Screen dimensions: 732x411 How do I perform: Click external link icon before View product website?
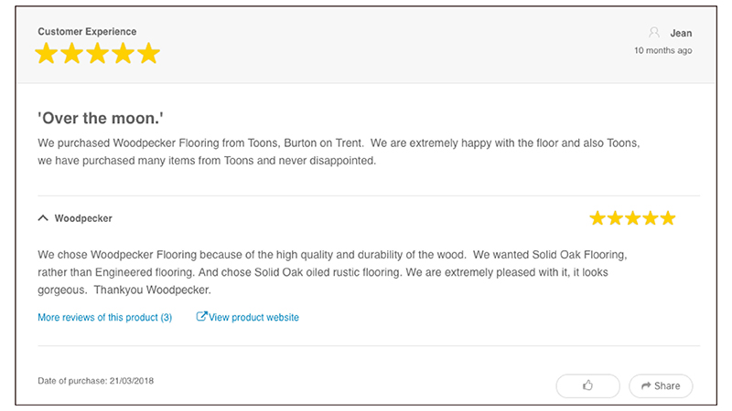pos(201,317)
